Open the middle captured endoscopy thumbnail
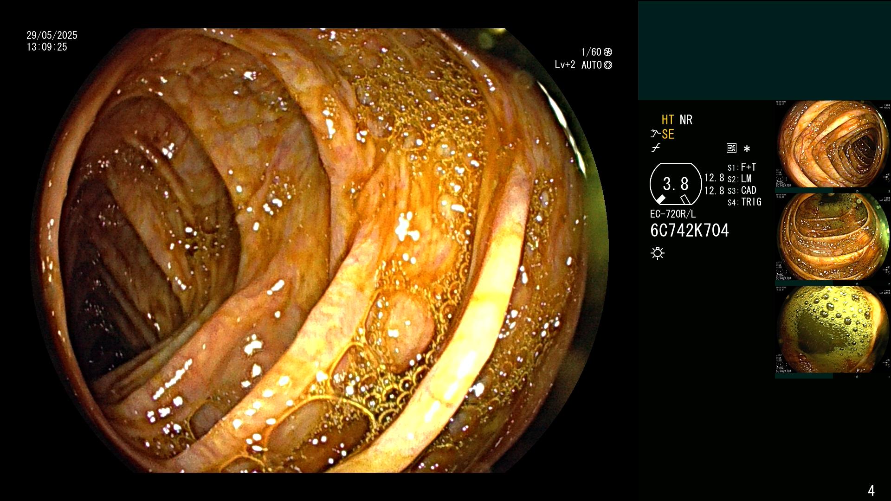891x501 pixels. [833, 237]
